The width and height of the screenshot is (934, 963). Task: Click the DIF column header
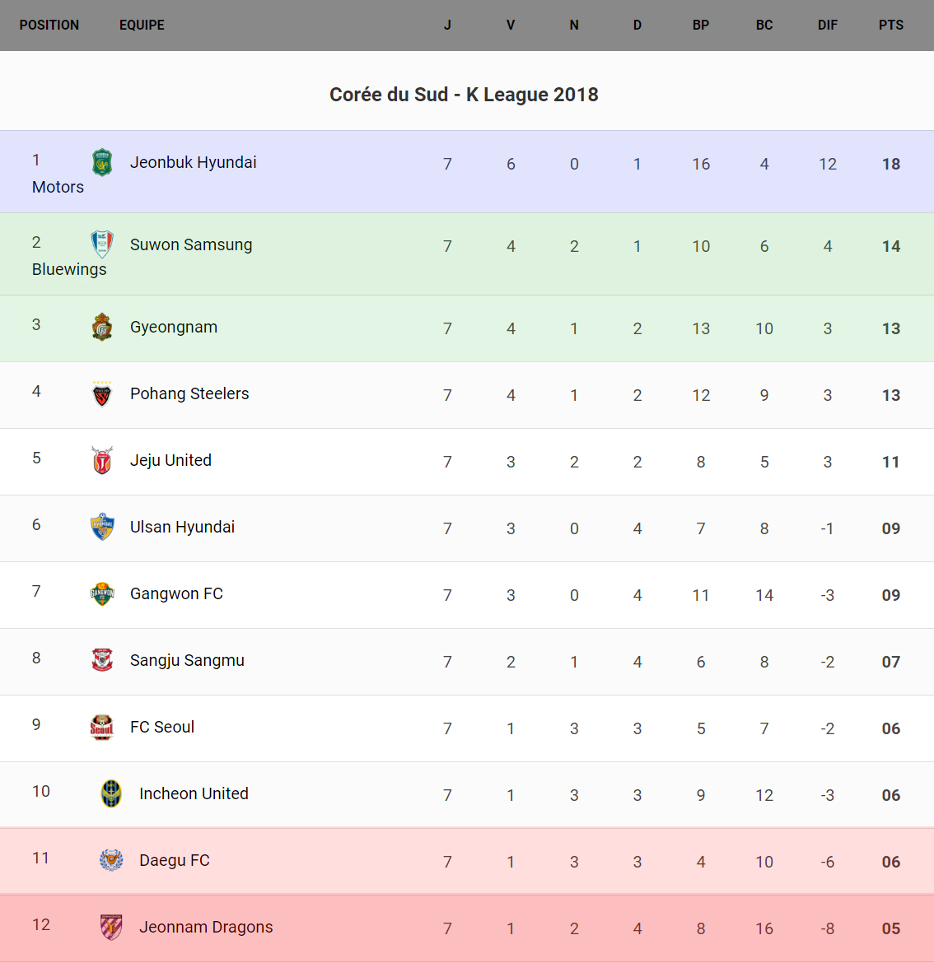point(828,26)
